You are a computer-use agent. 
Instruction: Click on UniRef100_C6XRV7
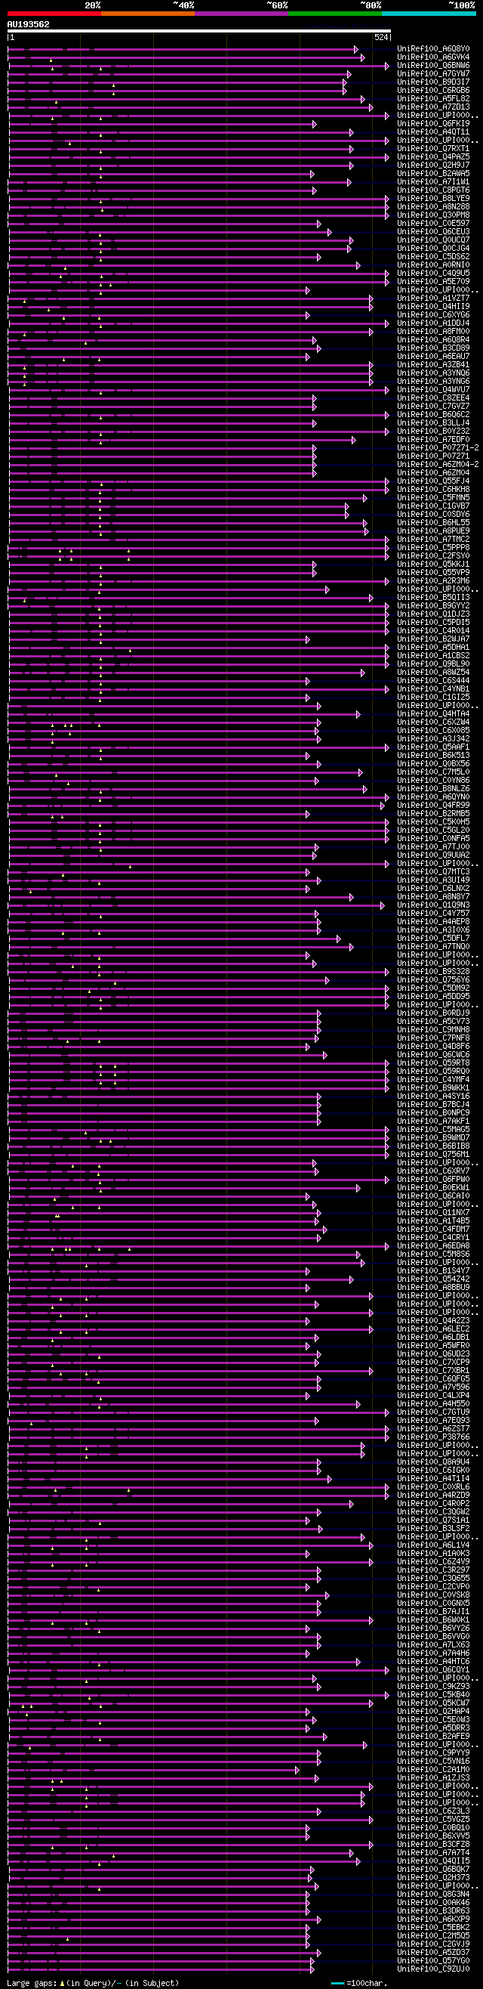point(434,1171)
